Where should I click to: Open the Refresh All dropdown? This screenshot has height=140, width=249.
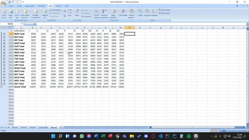click(x=45, y=16)
